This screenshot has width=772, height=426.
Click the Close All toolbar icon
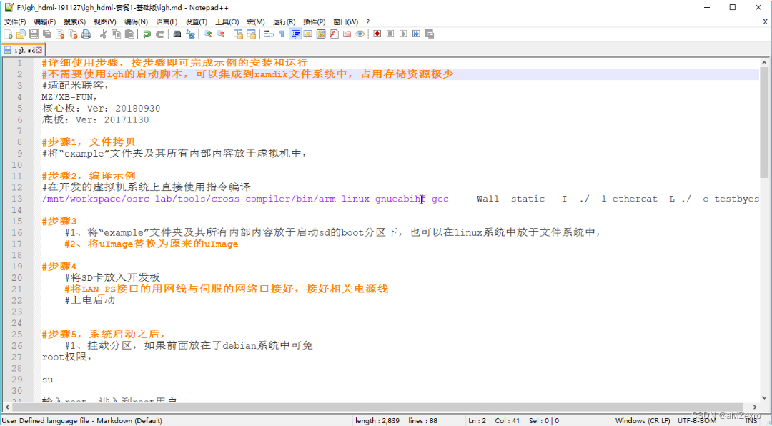tap(73, 34)
